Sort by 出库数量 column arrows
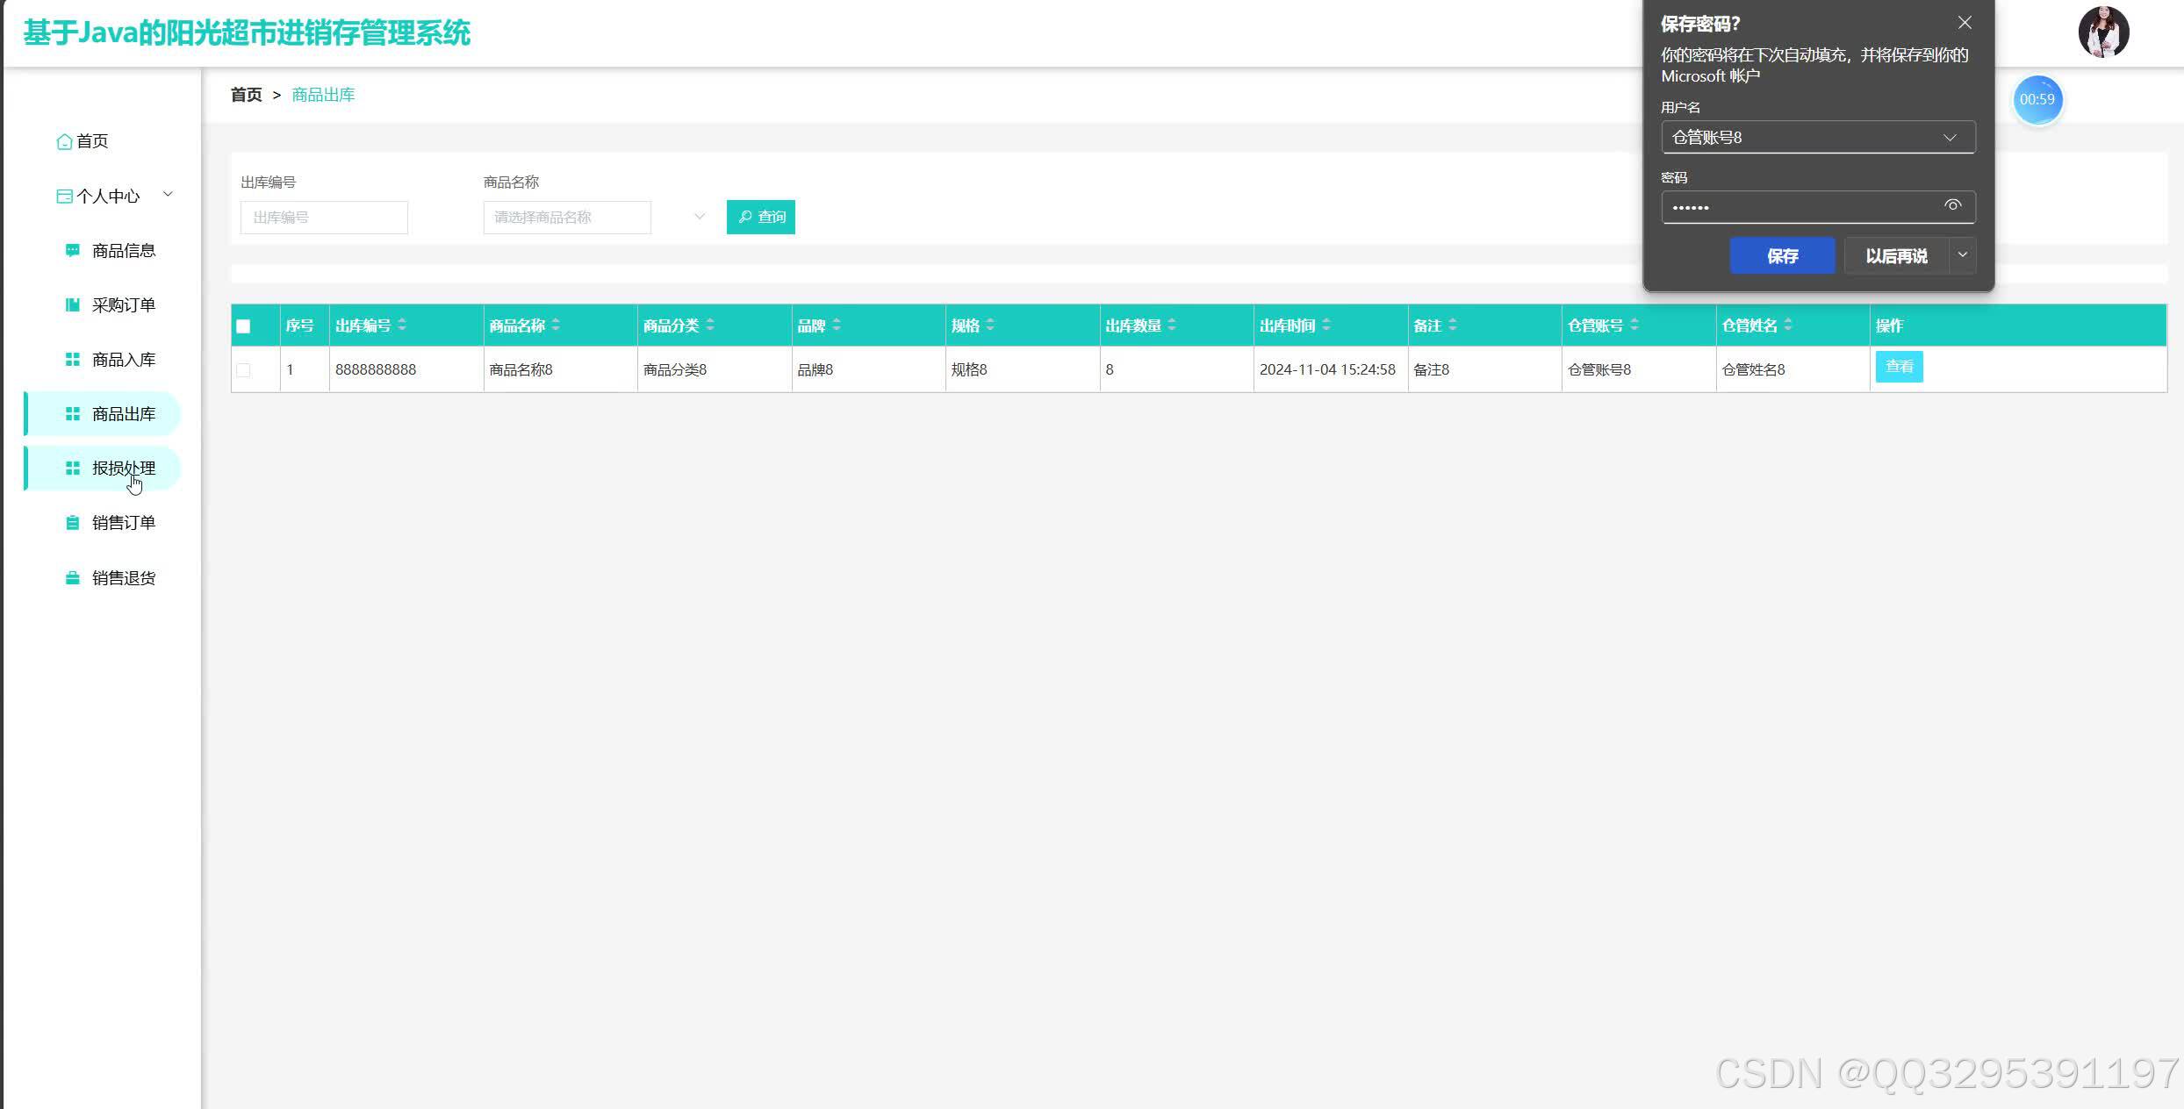2184x1109 pixels. click(x=1172, y=326)
